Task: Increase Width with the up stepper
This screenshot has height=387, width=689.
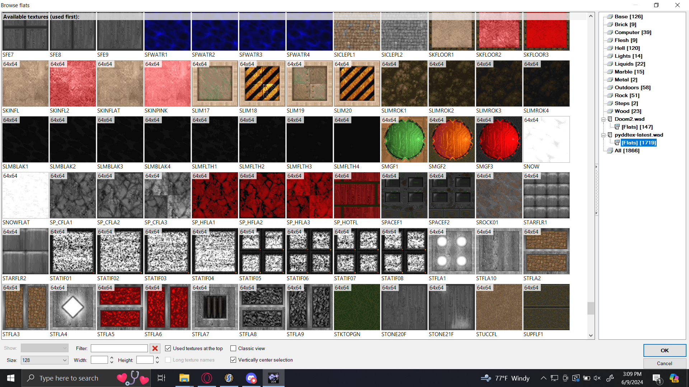Action: [x=112, y=358]
